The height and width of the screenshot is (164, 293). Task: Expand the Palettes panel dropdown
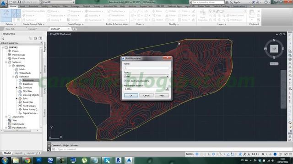(11, 24)
